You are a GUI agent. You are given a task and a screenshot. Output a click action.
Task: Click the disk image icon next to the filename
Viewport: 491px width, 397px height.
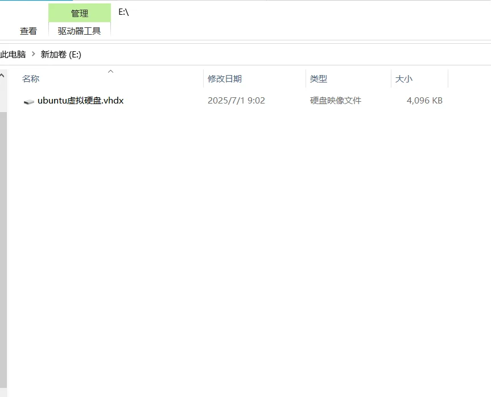click(x=28, y=101)
